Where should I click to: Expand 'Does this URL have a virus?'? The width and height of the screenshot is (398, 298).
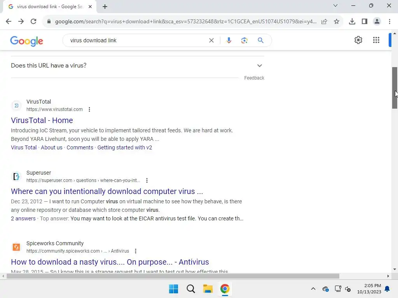(x=137, y=65)
